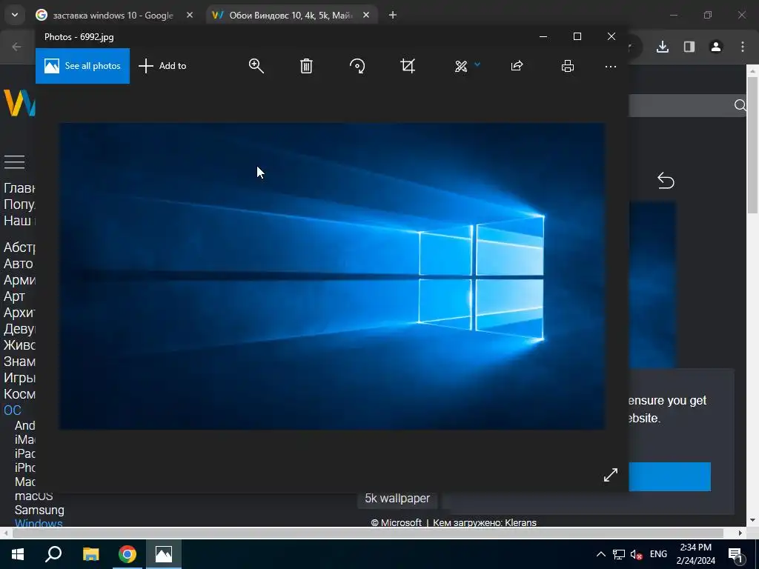Print the photo with printer icon
This screenshot has height=569, width=759.
pos(568,66)
